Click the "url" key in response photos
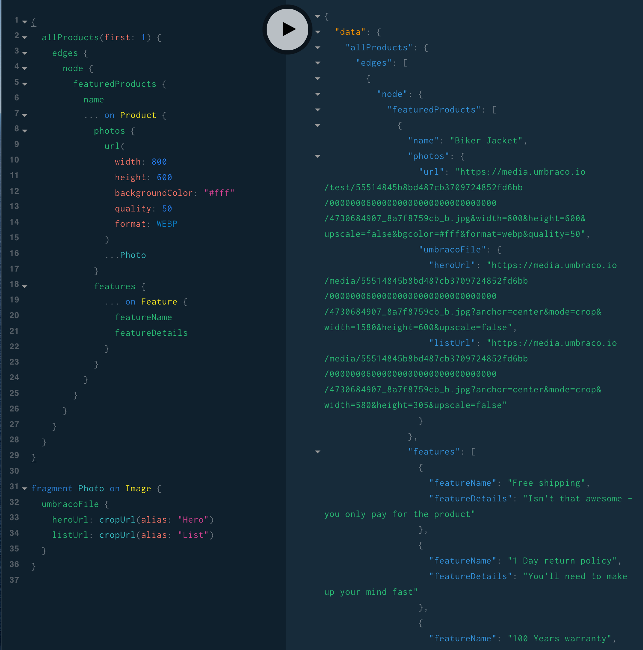 click(x=431, y=172)
